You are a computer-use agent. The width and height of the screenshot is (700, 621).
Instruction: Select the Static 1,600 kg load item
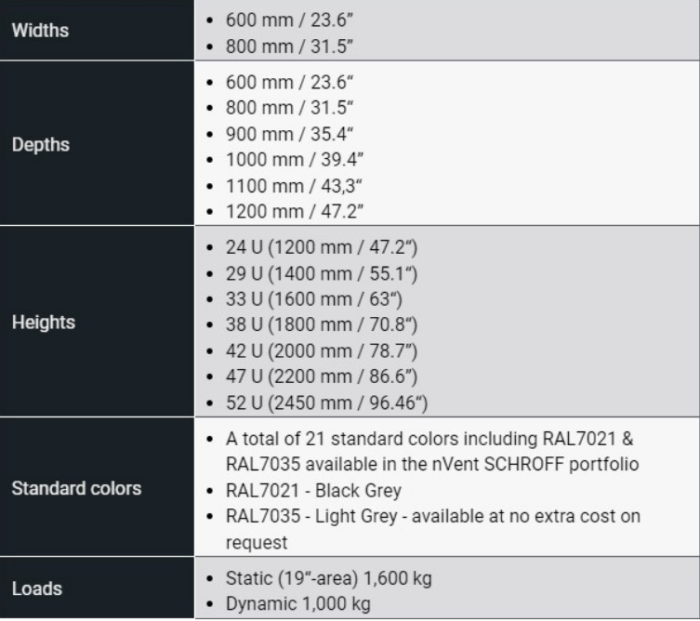click(328, 578)
